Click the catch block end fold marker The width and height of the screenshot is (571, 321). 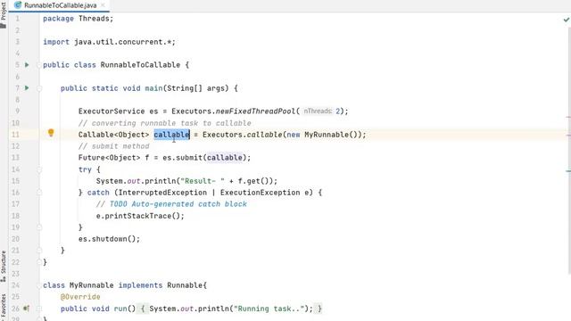tap(39, 227)
